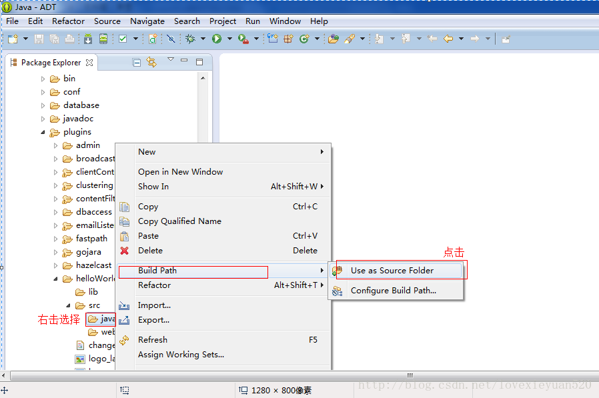This screenshot has height=398, width=599.
Task: Open the Refactor menu in menu bar
Action: pos(69,21)
